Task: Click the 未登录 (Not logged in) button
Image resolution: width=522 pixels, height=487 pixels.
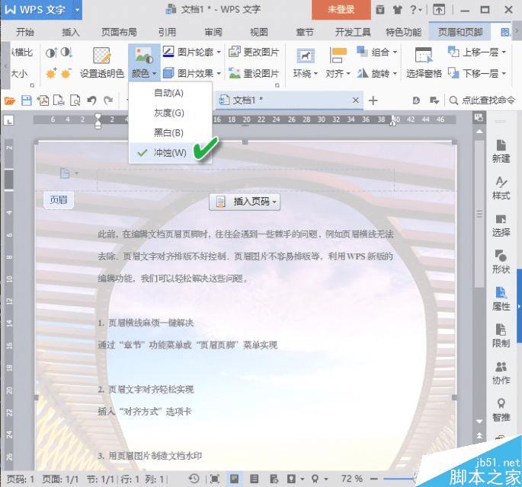Action: point(341,10)
